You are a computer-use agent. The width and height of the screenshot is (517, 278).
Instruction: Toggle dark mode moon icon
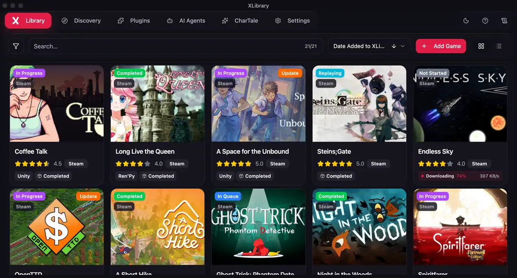tap(466, 21)
